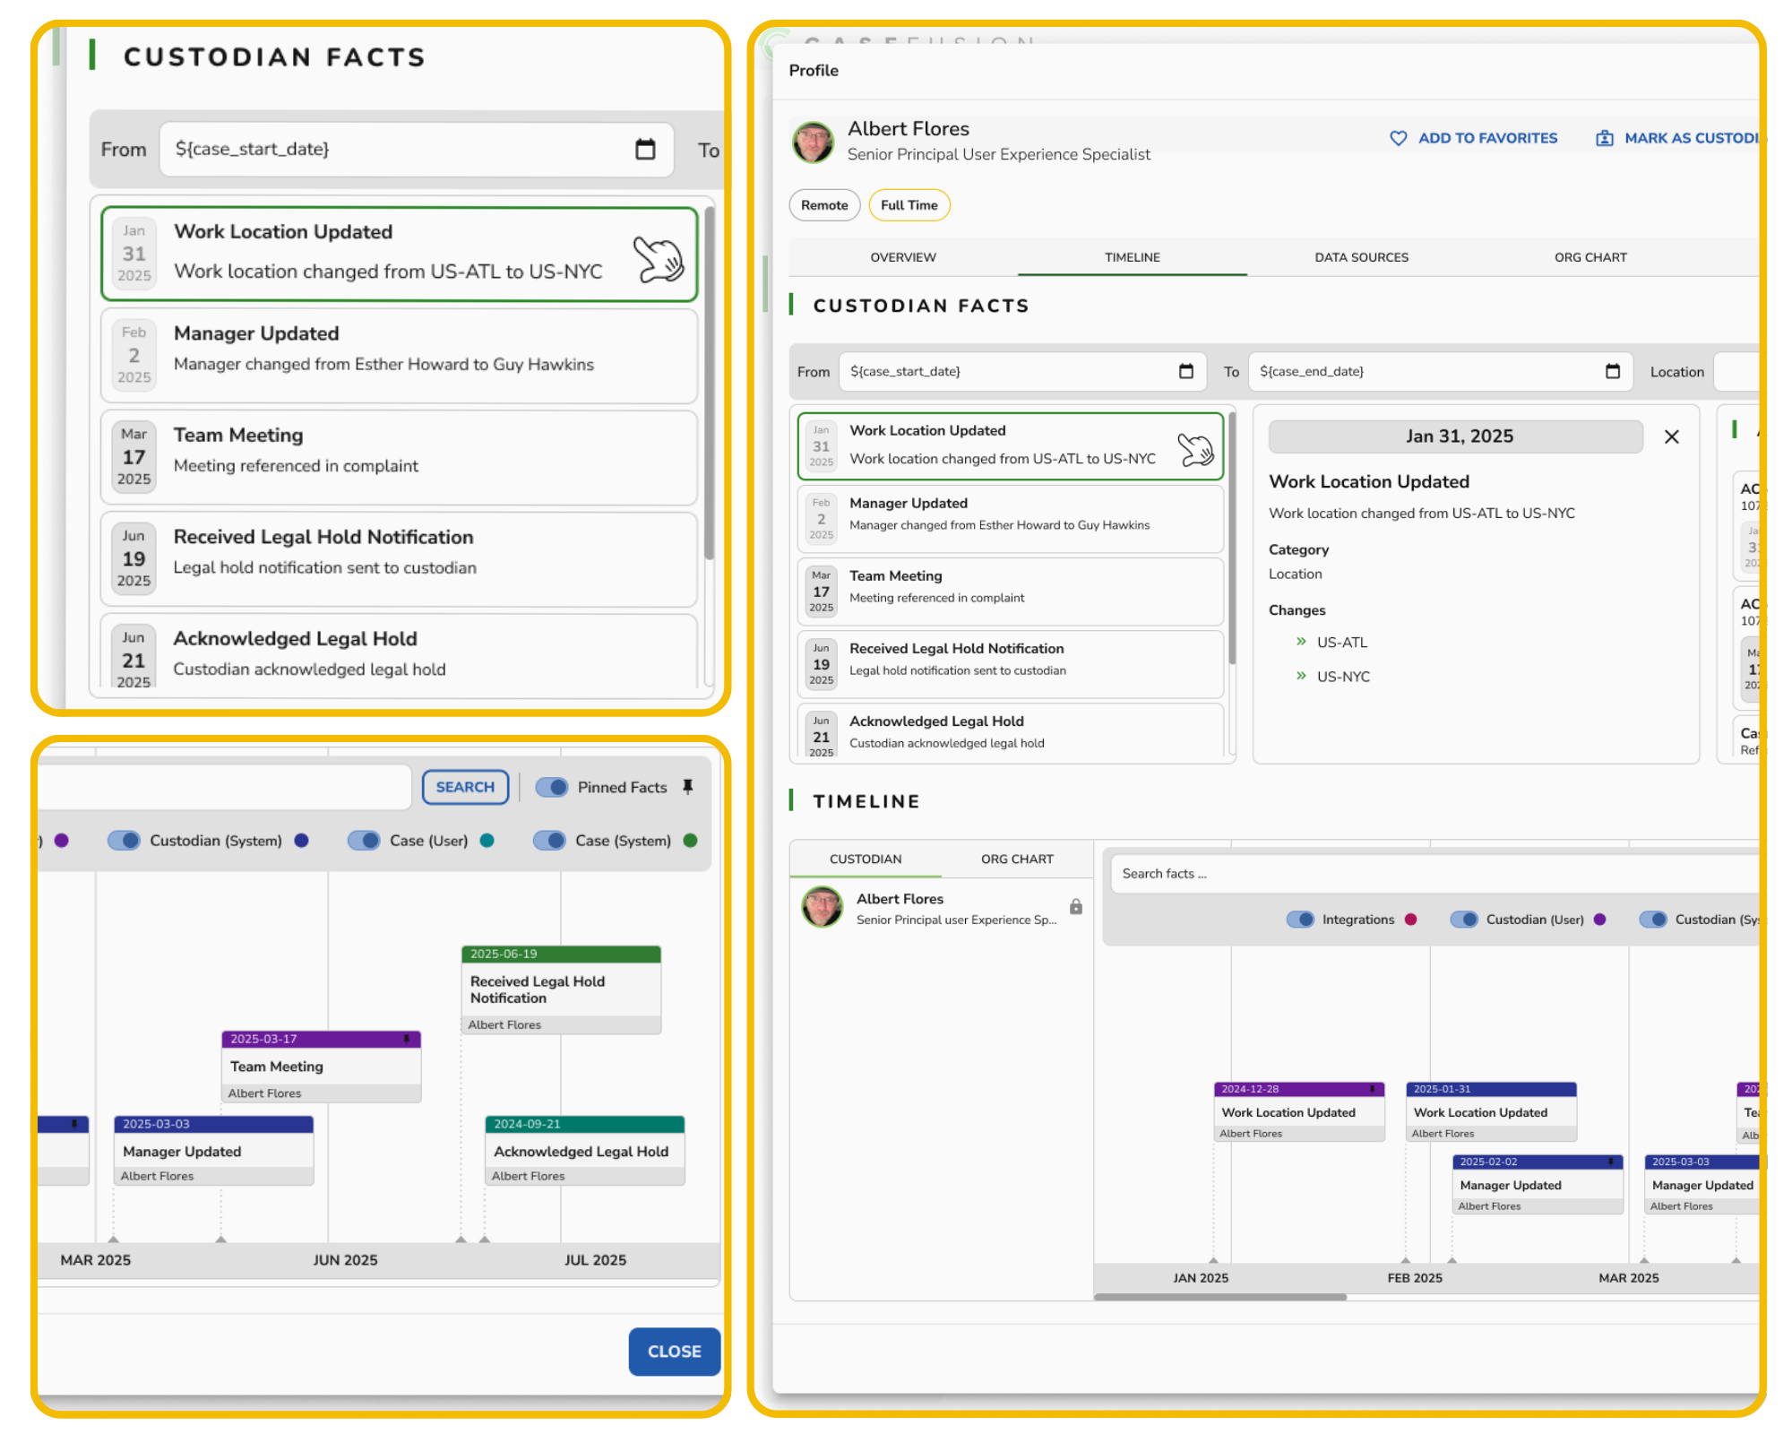This screenshot has width=1792, height=1434.
Task: Select the 2025-06-19 Received Legal Hold Notification timeline card
Action: [561, 989]
